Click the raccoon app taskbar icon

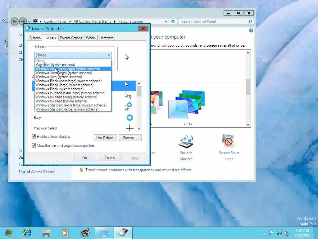84,233
